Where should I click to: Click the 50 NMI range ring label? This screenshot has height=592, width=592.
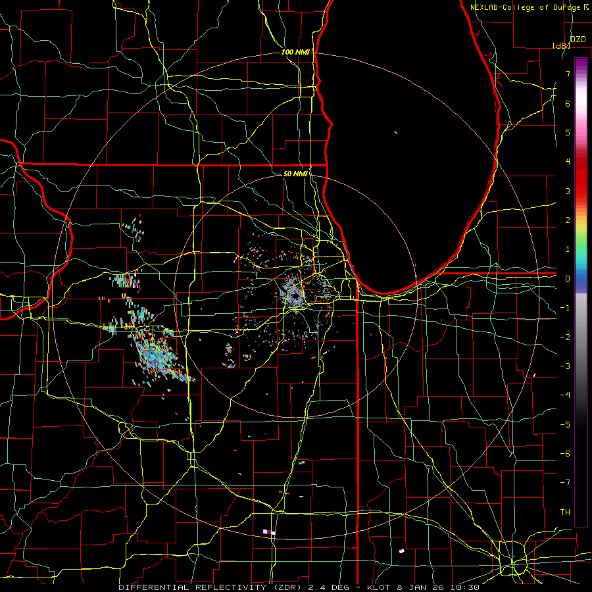(x=295, y=174)
